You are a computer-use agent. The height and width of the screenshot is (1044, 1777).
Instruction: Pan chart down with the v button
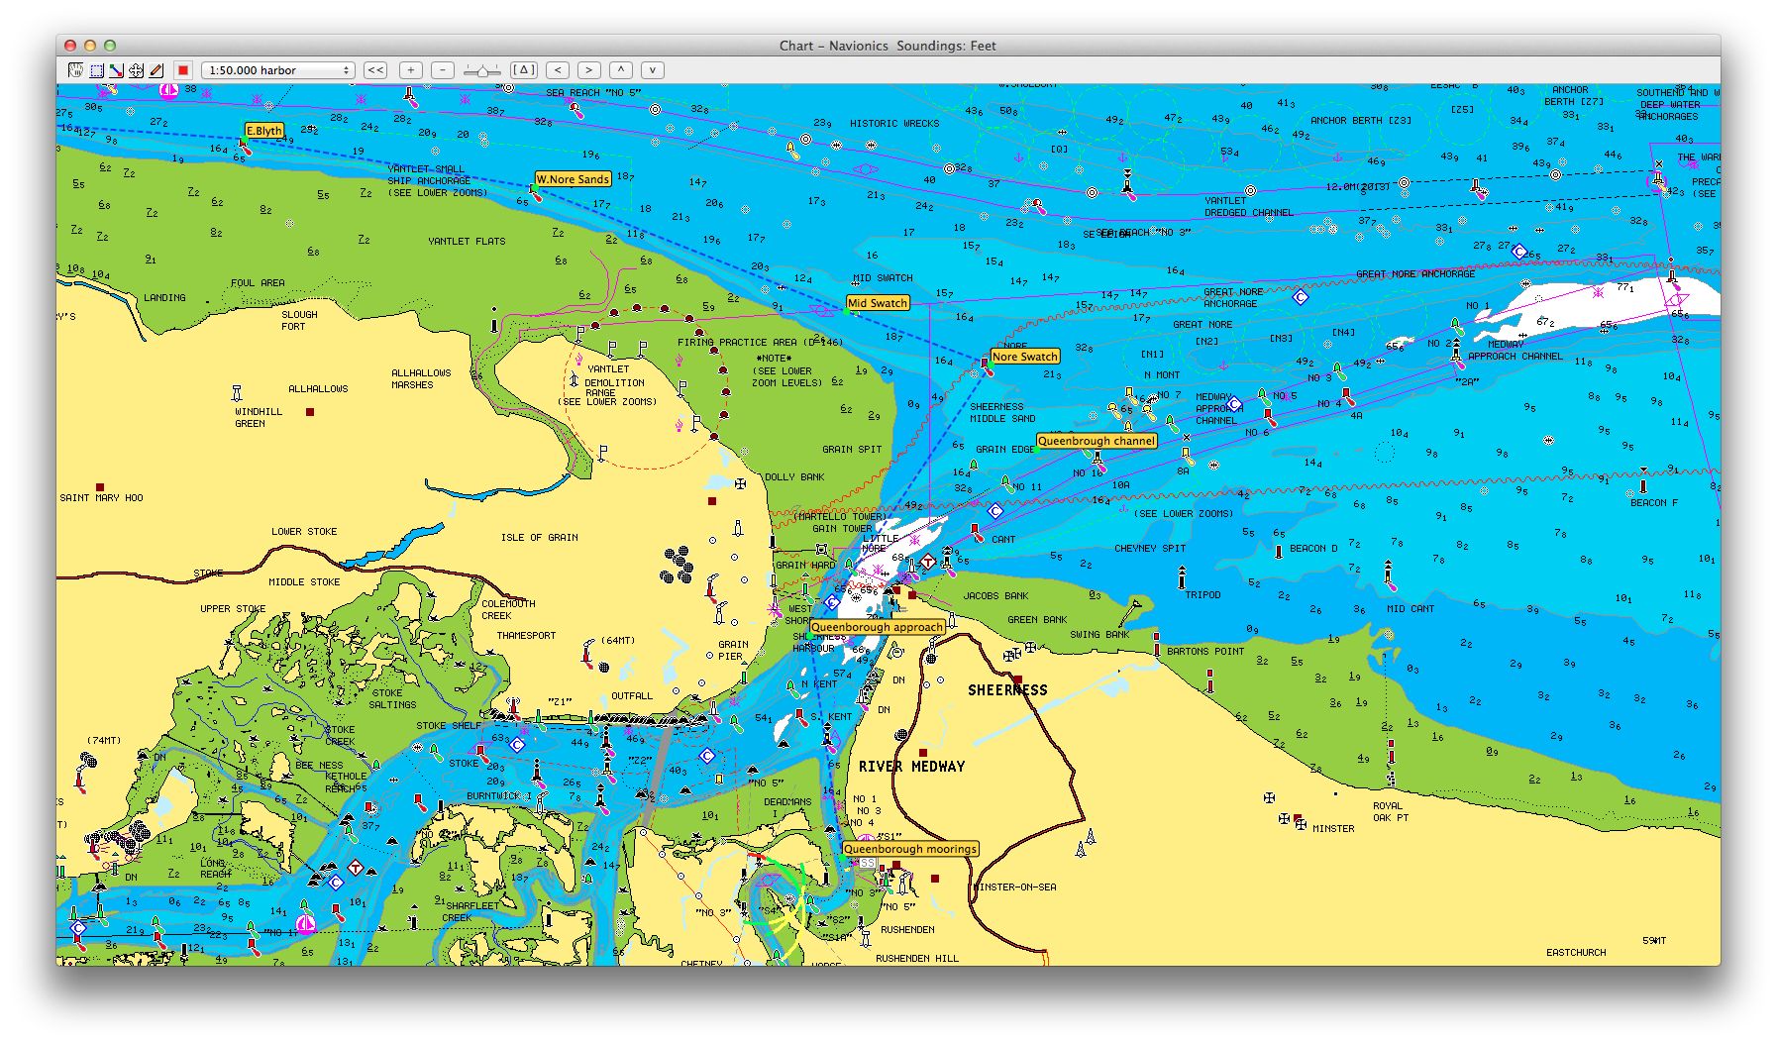tap(652, 70)
